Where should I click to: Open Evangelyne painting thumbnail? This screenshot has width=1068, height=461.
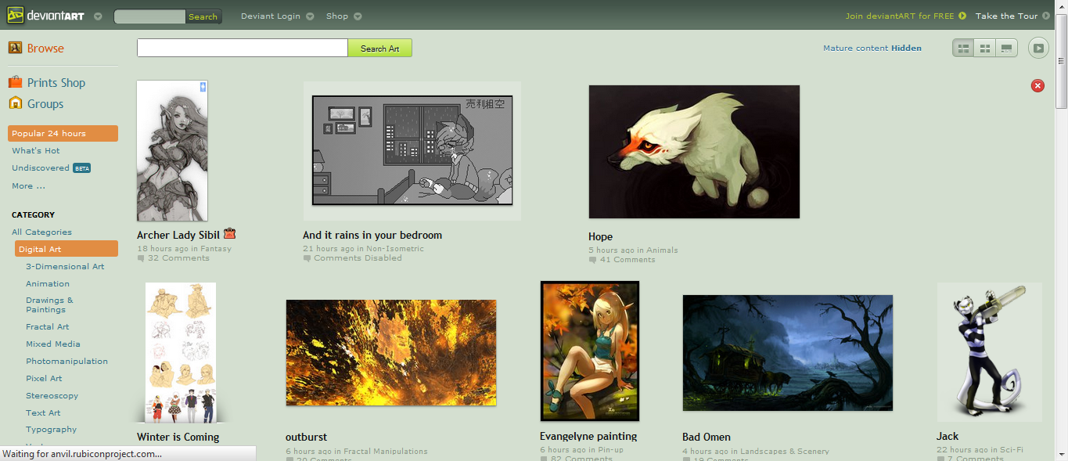pyautogui.click(x=590, y=351)
